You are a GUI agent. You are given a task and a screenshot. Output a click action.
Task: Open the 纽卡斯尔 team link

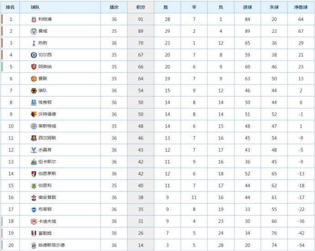point(47,162)
